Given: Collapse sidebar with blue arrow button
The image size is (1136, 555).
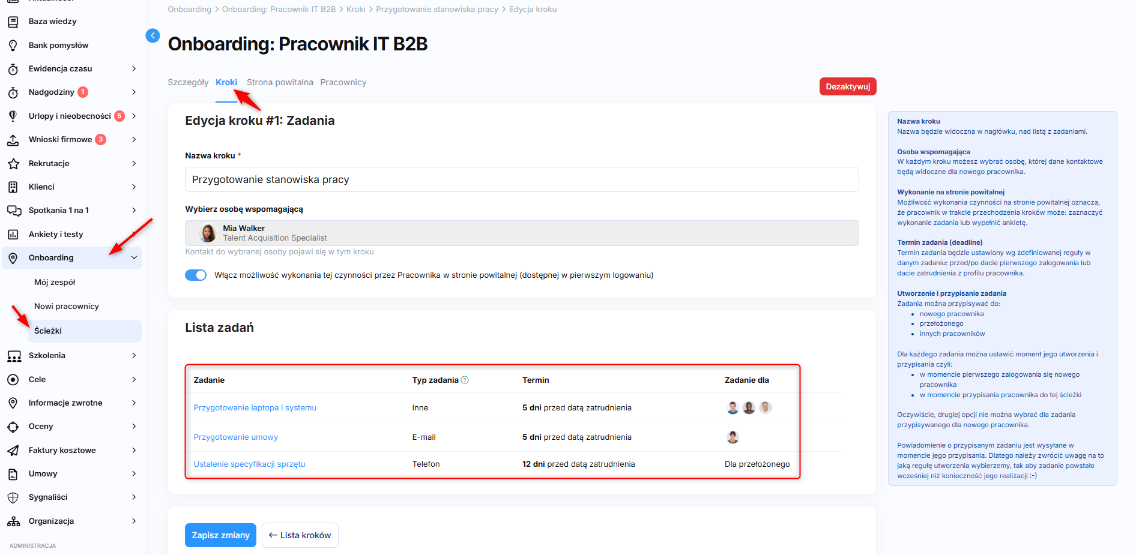Looking at the screenshot, I should click(153, 35).
